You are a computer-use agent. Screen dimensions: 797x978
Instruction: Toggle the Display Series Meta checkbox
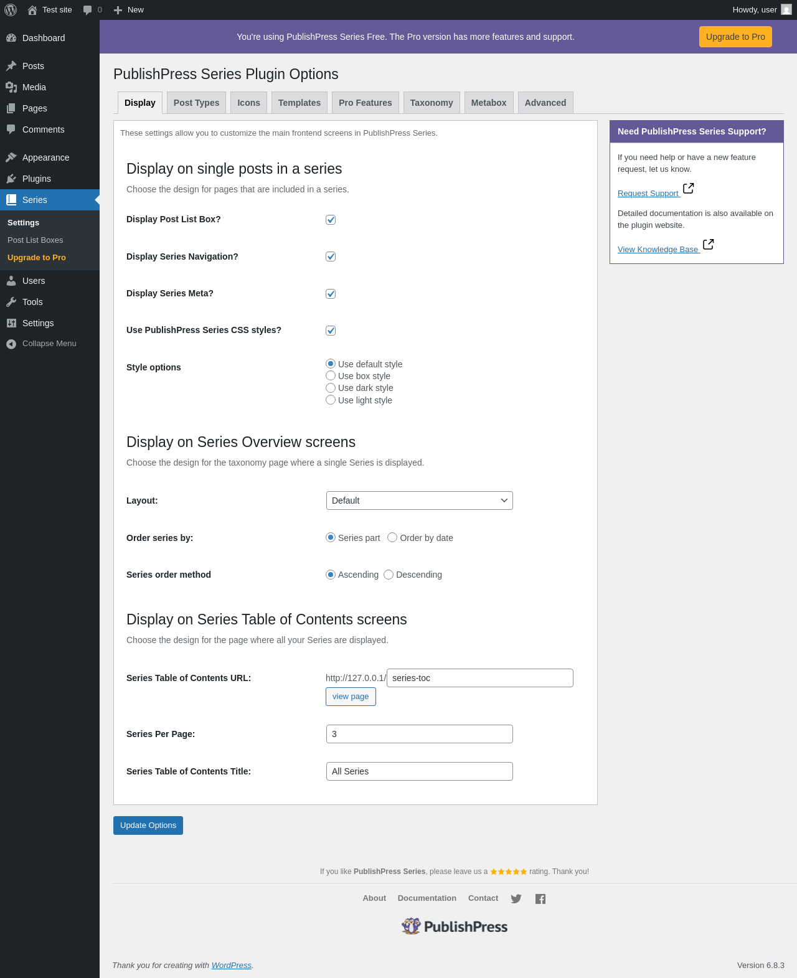tap(331, 294)
